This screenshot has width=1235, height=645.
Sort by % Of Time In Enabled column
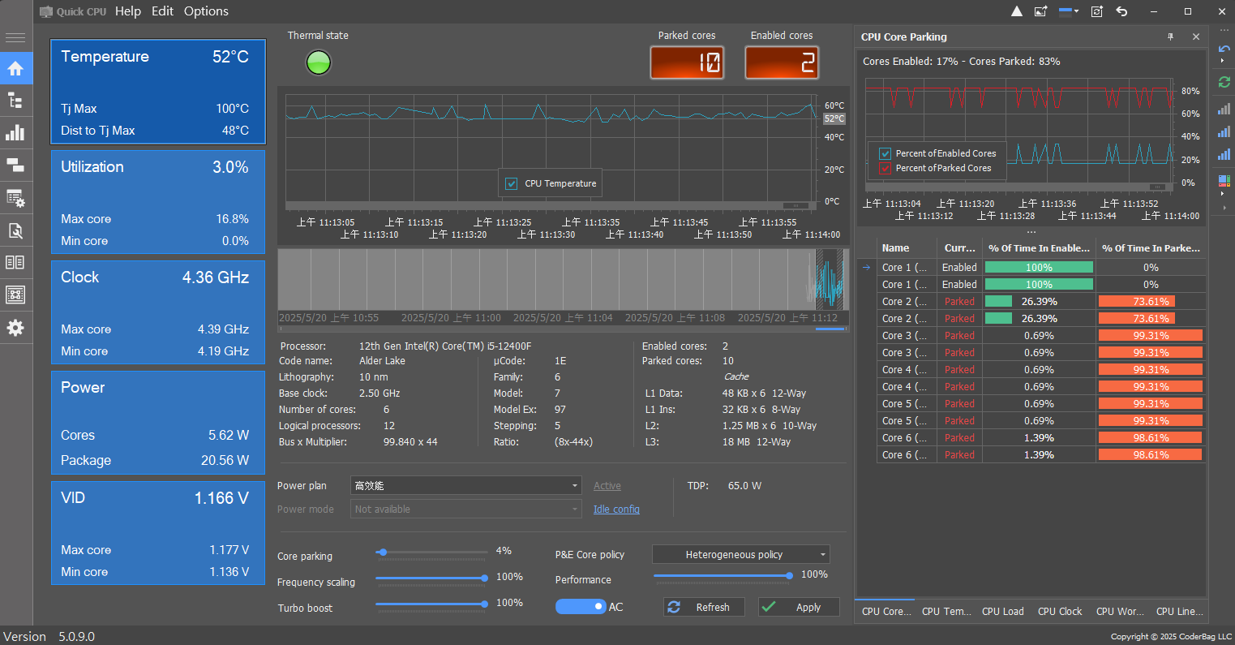click(x=1039, y=248)
